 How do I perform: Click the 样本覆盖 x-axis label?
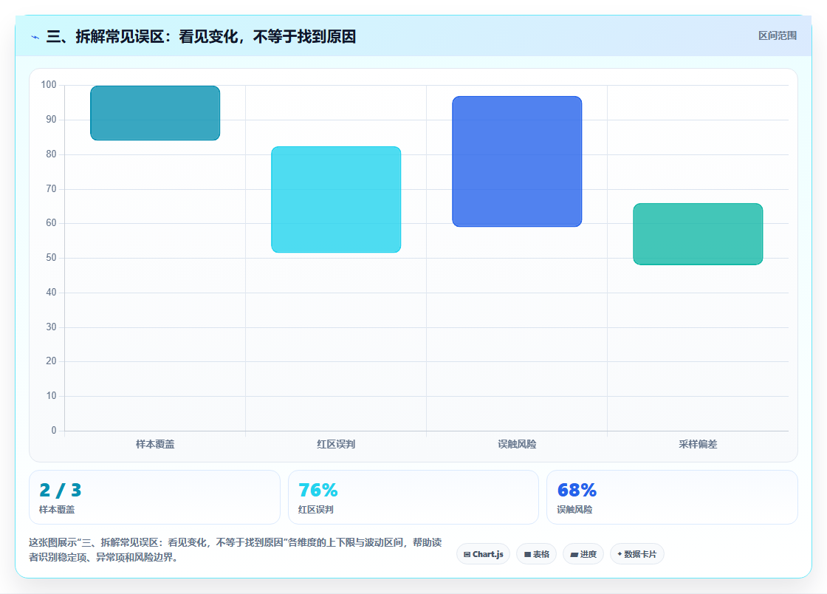[x=155, y=444]
